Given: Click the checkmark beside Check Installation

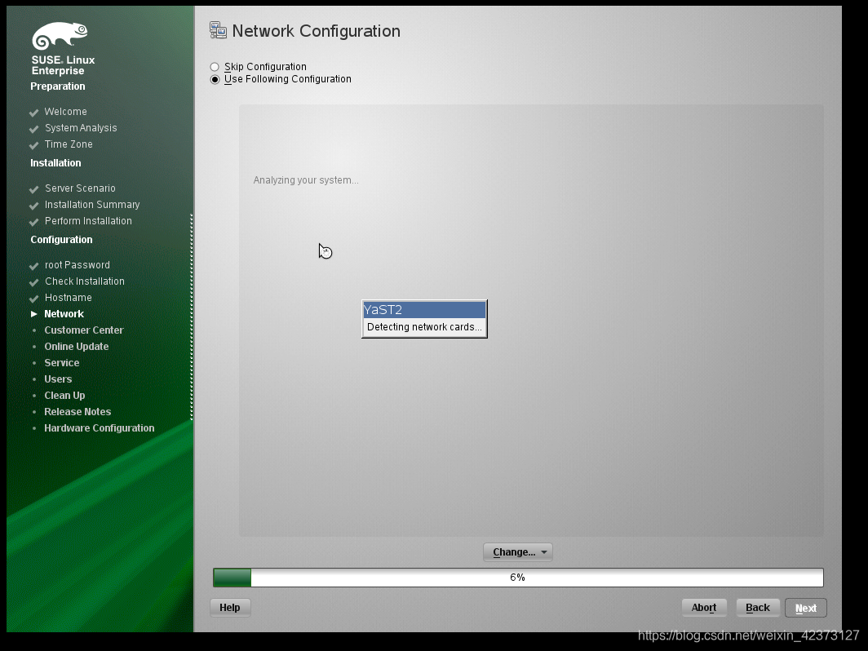Looking at the screenshot, I should click(x=33, y=281).
